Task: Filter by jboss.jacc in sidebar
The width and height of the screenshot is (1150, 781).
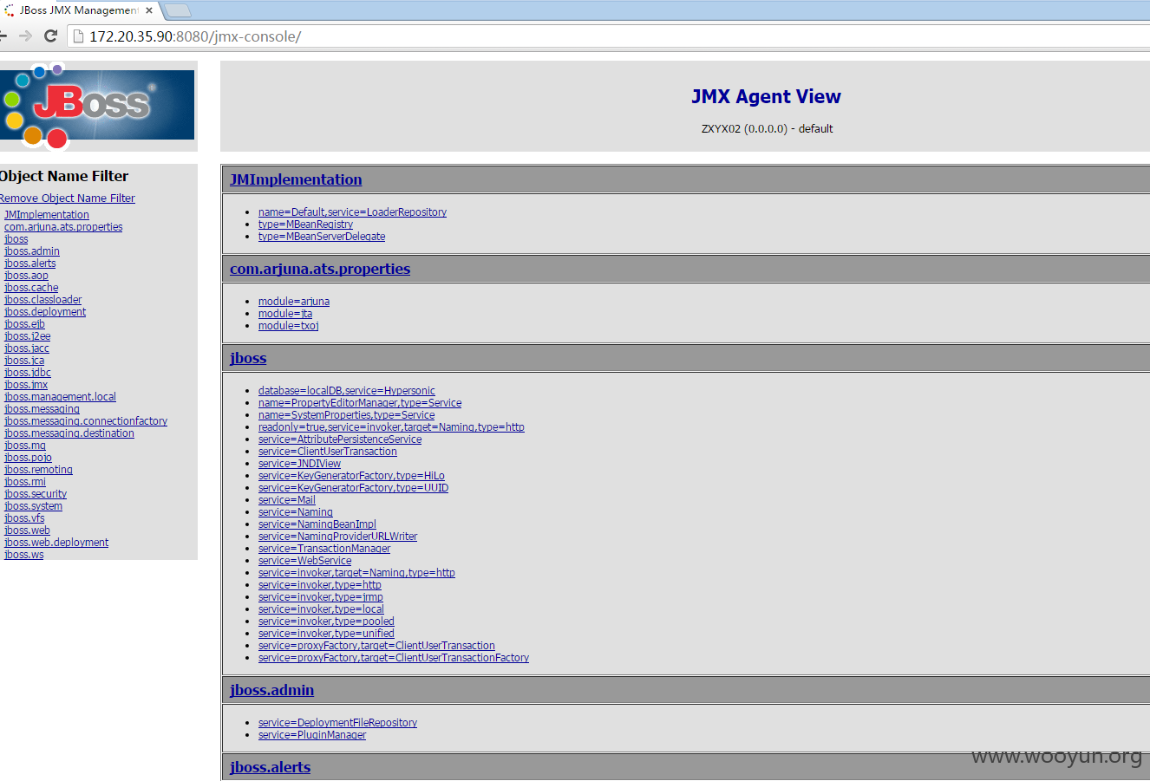Action: tap(27, 348)
